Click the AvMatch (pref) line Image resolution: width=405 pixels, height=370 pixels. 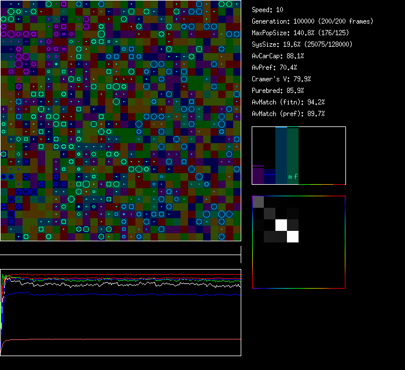pos(288,114)
